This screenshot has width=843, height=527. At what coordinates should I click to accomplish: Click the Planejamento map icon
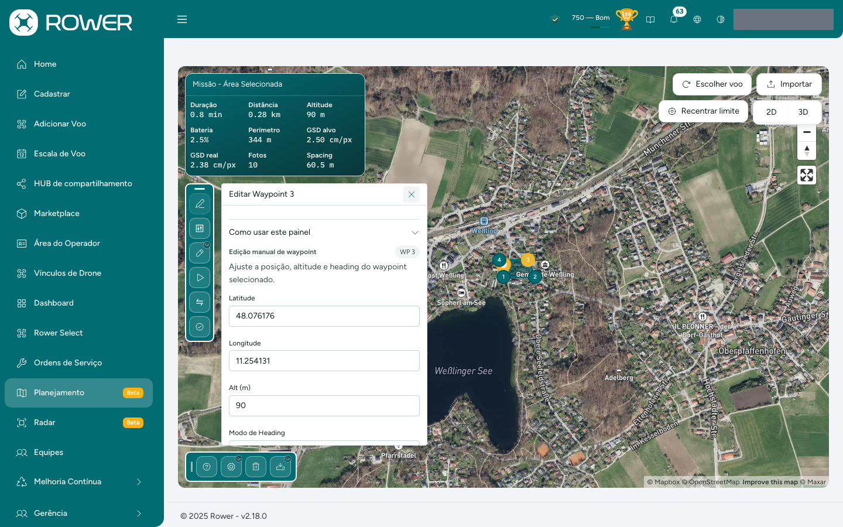pyautogui.click(x=22, y=393)
